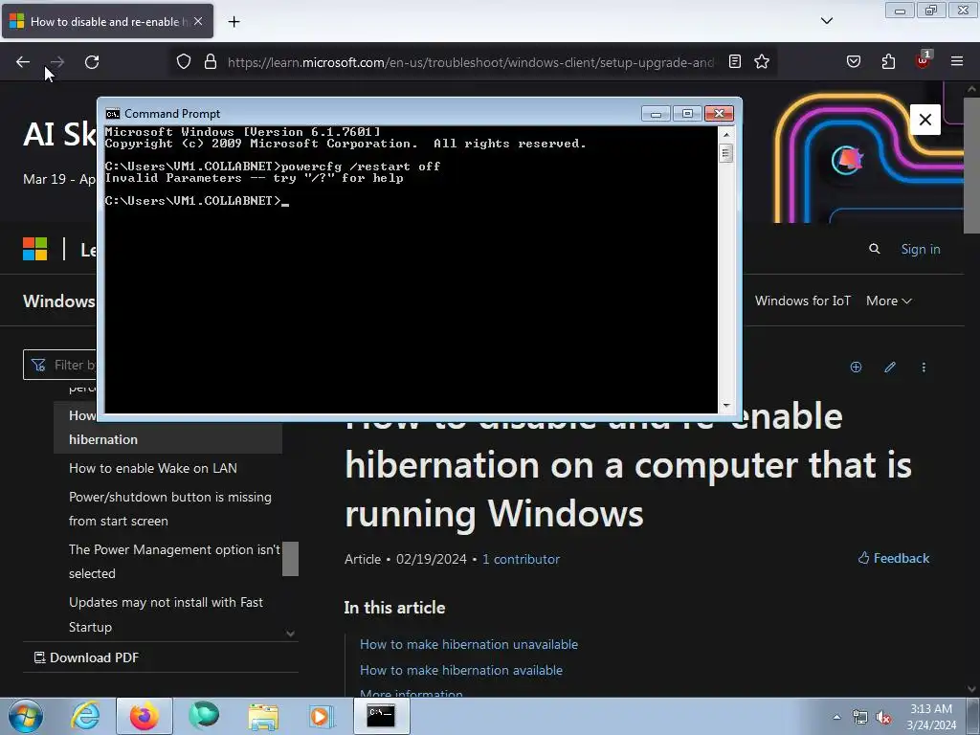Select the highlighted hibernation item in the sidebar
This screenshot has width=980, height=735.
pyautogui.click(x=167, y=428)
